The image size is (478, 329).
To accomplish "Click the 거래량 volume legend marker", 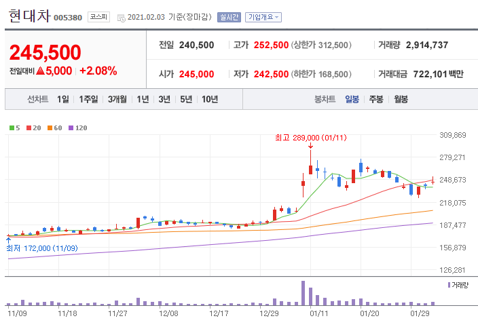I will tap(449, 285).
